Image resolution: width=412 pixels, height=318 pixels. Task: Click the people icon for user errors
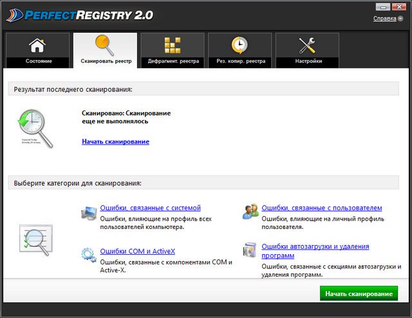click(x=250, y=211)
